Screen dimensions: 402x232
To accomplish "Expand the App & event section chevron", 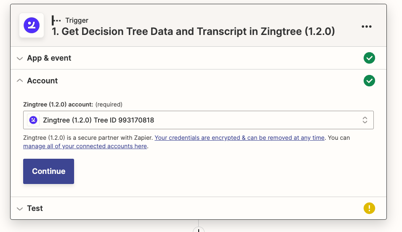I will pos(20,59).
